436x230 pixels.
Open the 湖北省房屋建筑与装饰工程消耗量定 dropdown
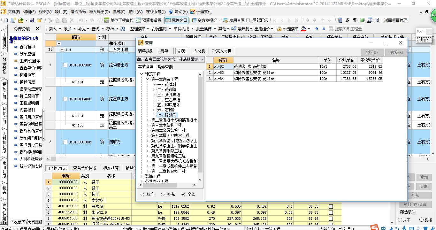(x=202, y=59)
